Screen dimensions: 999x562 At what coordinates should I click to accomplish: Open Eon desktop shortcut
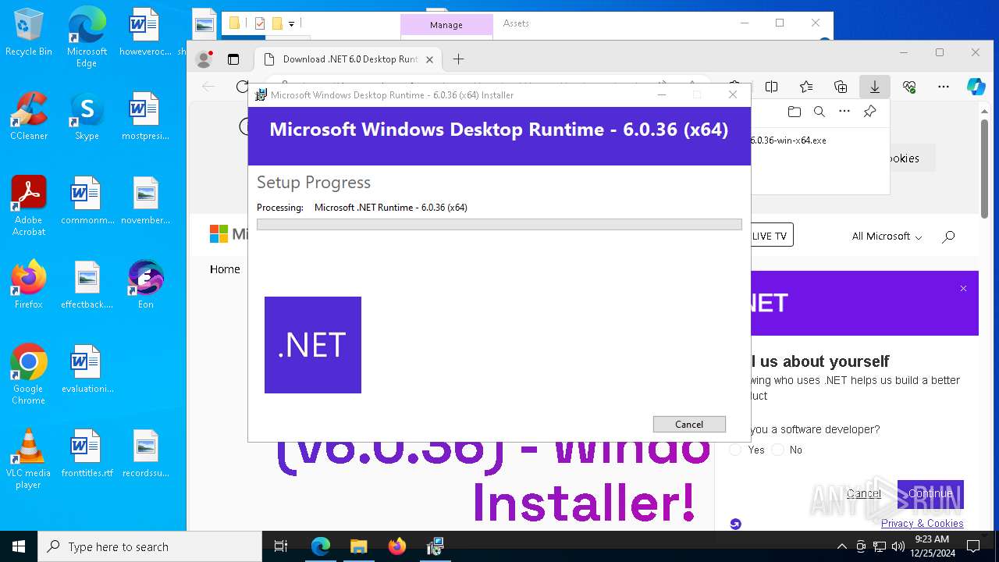click(146, 285)
